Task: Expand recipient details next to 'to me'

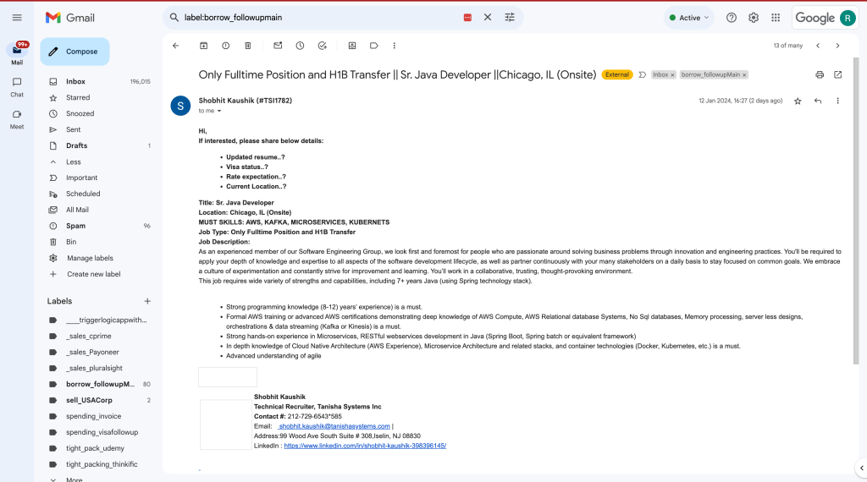Action: coord(219,111)
